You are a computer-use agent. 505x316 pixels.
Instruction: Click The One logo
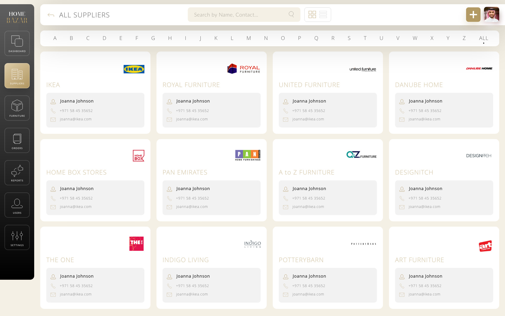click(137, 243)
